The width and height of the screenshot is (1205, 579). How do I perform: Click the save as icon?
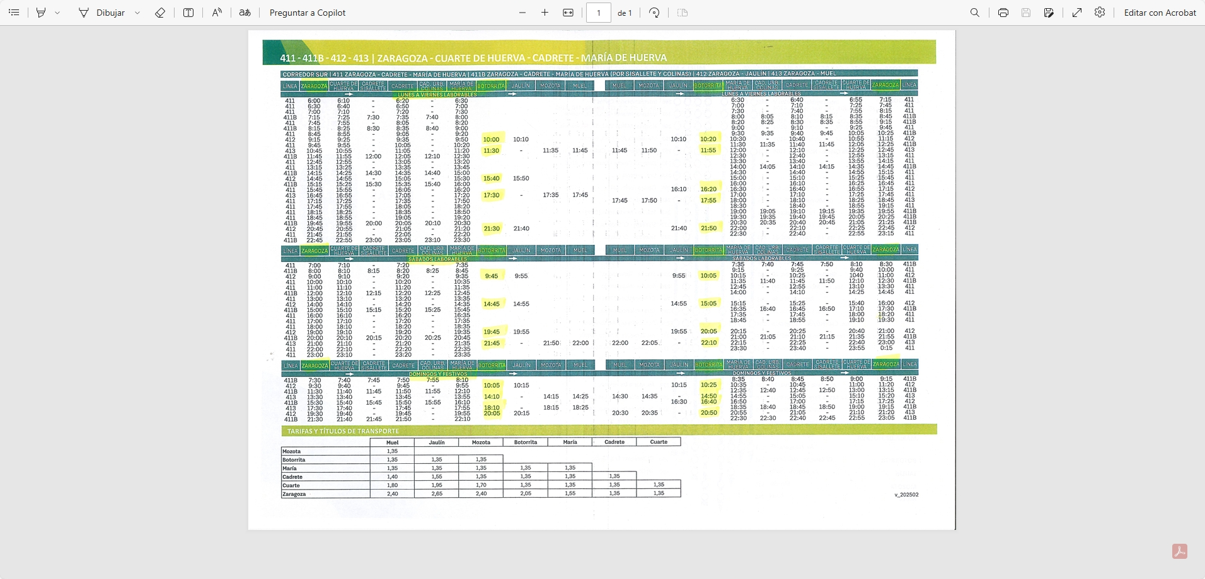pos(1049,13)
